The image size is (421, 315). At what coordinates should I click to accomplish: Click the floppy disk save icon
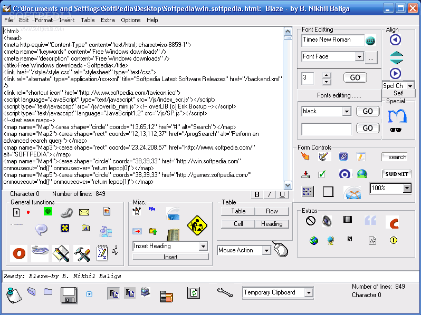(x=69, y=295)
